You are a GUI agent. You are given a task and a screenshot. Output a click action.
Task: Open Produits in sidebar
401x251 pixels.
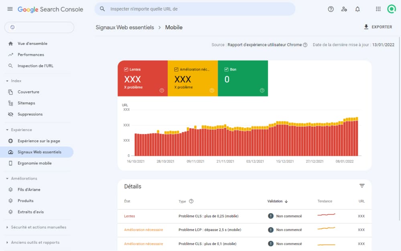pos(26,200)
